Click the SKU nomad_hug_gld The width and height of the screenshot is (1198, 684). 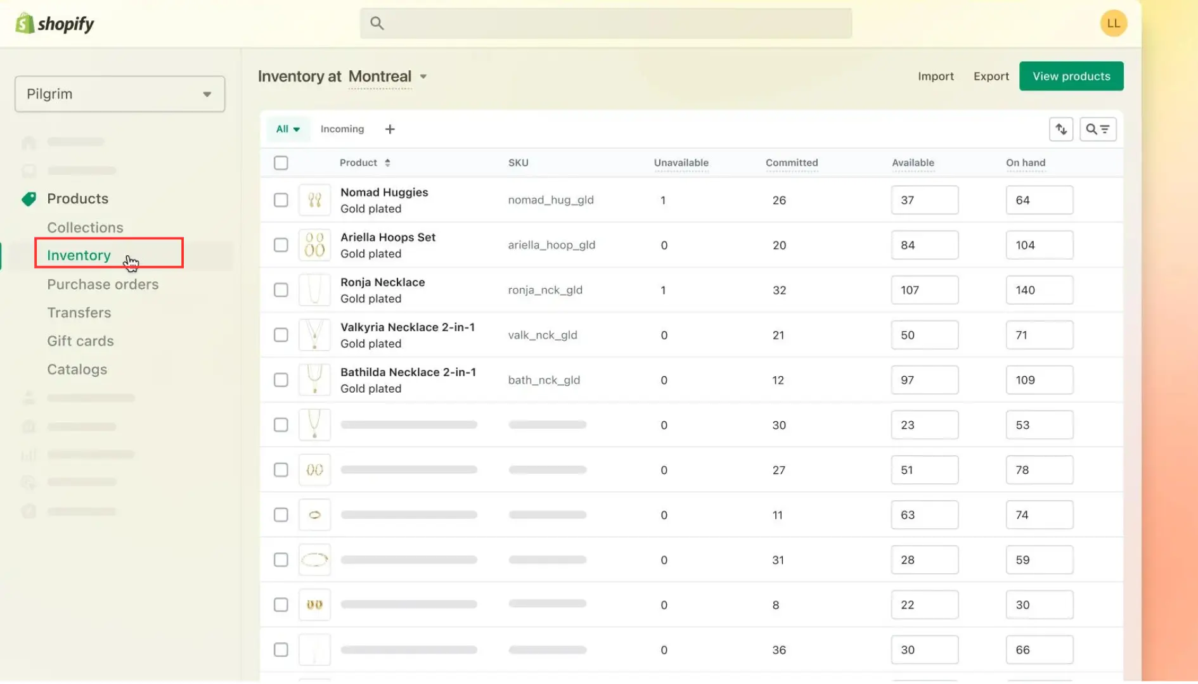(551, 200)
